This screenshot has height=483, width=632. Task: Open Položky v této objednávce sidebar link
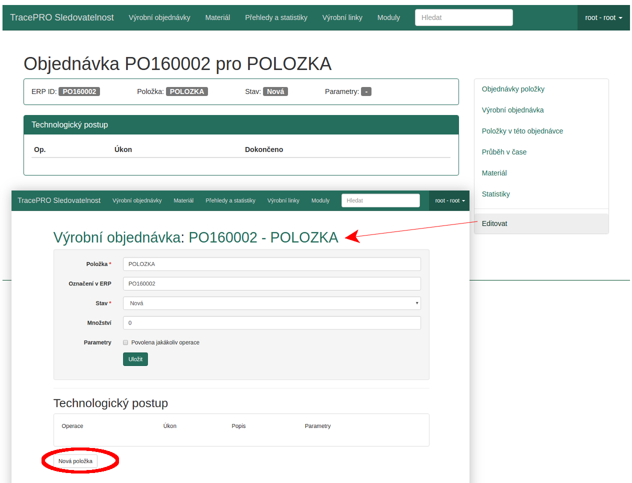pyautogui.click(x=522, y=131)
